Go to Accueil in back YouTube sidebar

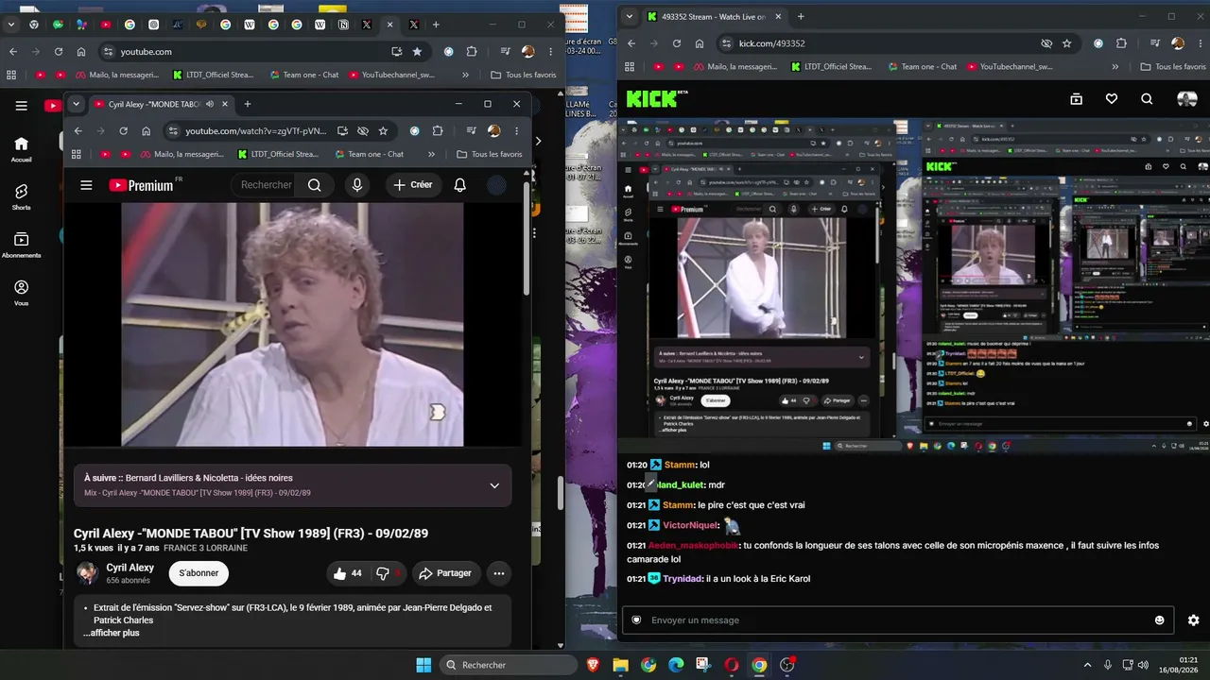click(x=21, y=148)
